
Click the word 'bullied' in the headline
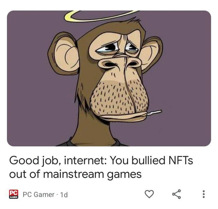149,160
